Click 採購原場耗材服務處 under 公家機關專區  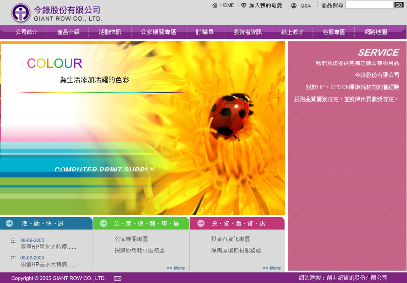[x=140, y=251]
